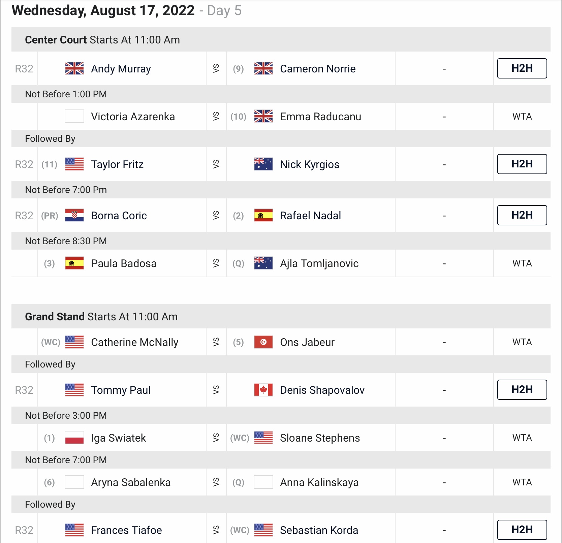Select player name Victoria Azarenka
The width and height of the screenshot is (562, 543).
click(133, 117)
